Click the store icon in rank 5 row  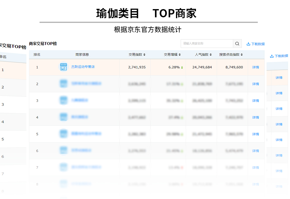pyautogui.click(x=64, y=134)
